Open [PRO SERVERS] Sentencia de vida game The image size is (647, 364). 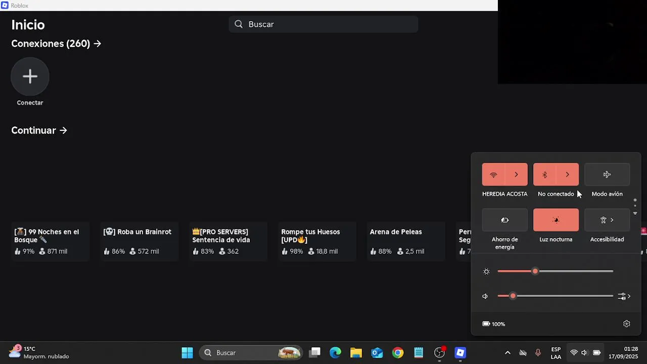point(228,242)
